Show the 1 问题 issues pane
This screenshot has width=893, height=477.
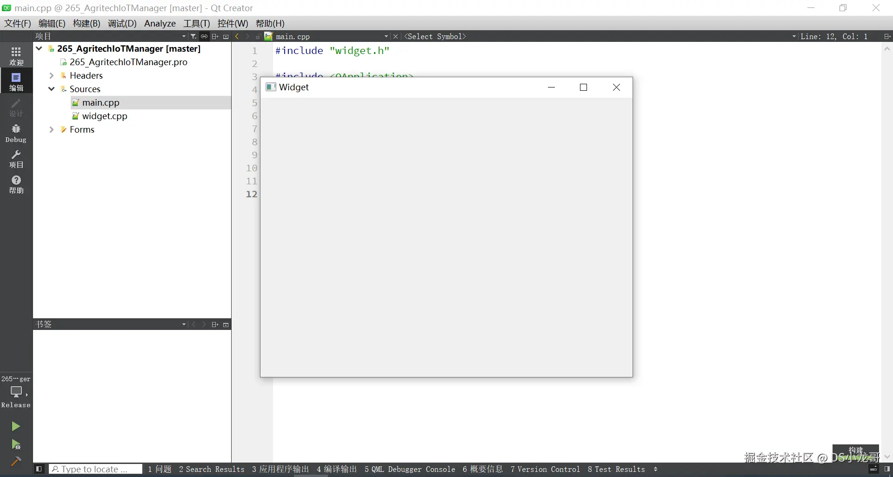(x=160, y=469)
